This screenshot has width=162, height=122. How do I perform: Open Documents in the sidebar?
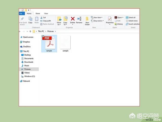[27, 58]
